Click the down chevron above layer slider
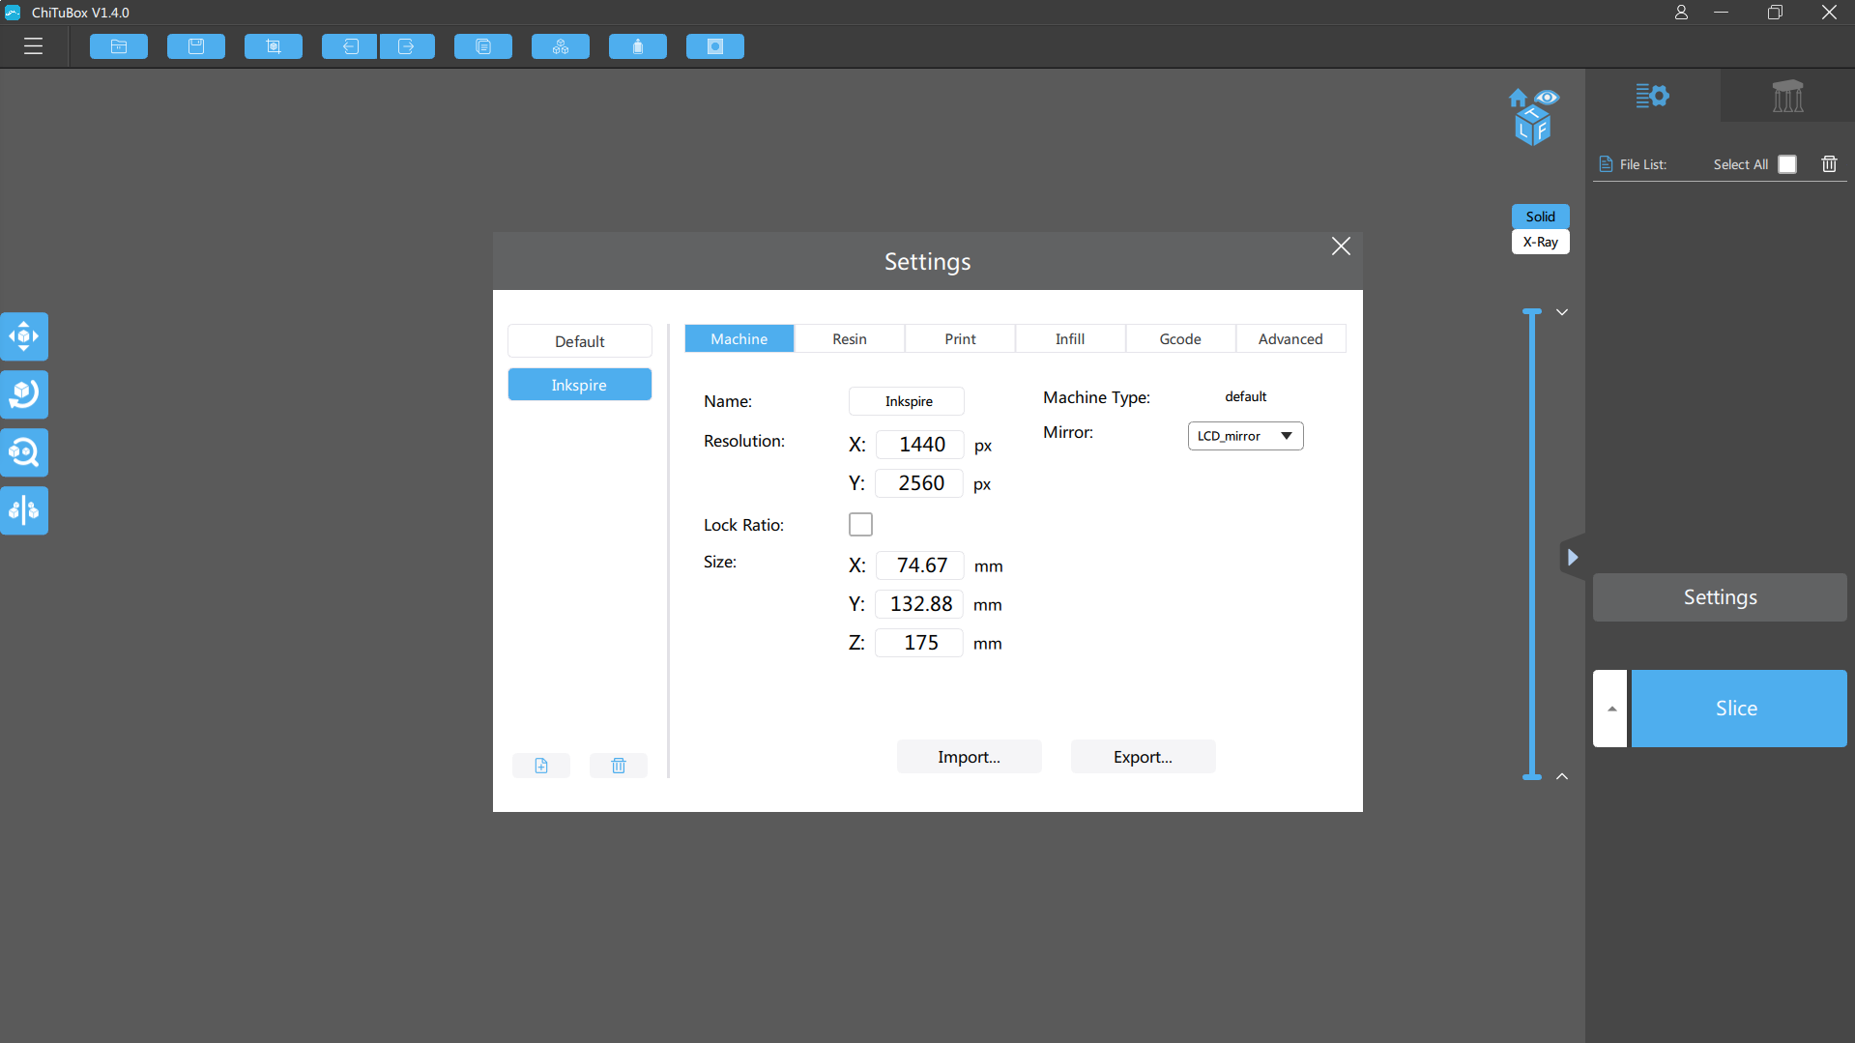Screen dimensions: 1855x1043 (x=1562, y=312)
